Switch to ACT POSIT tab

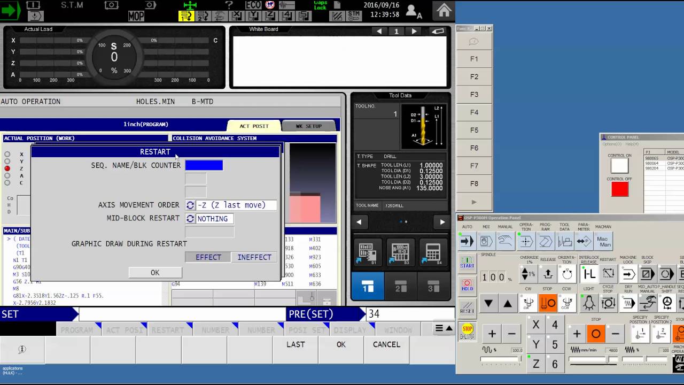tap(254, 126)
